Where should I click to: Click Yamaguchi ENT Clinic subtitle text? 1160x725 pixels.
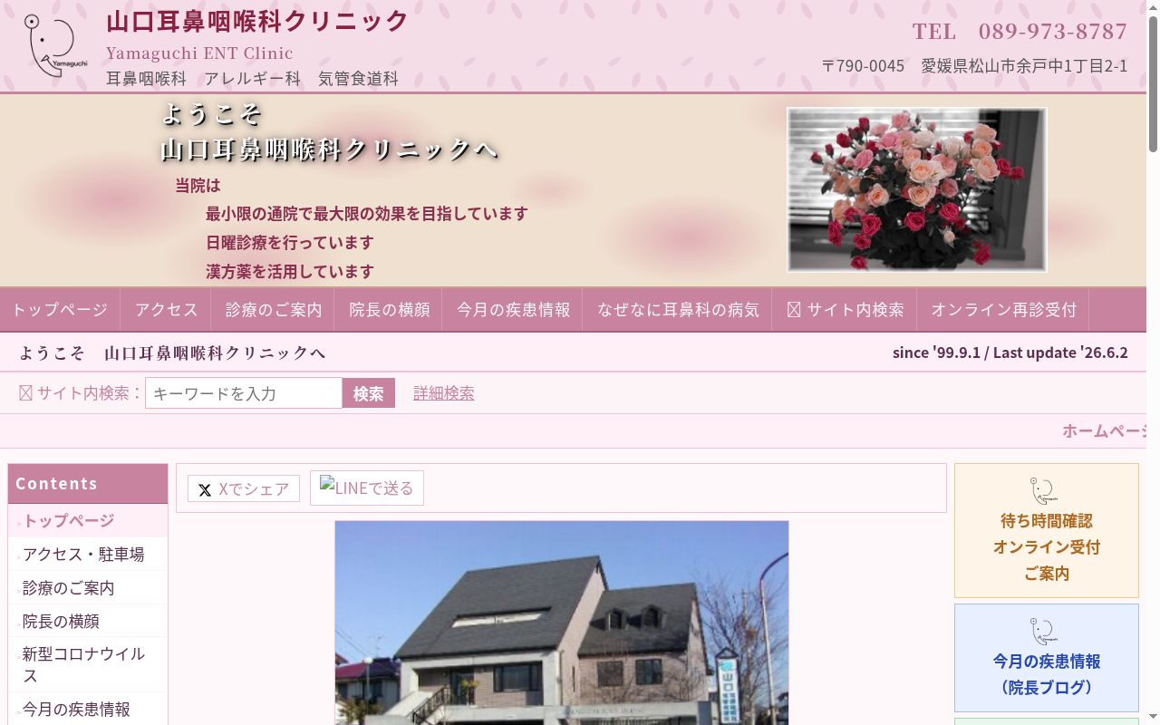199,53
